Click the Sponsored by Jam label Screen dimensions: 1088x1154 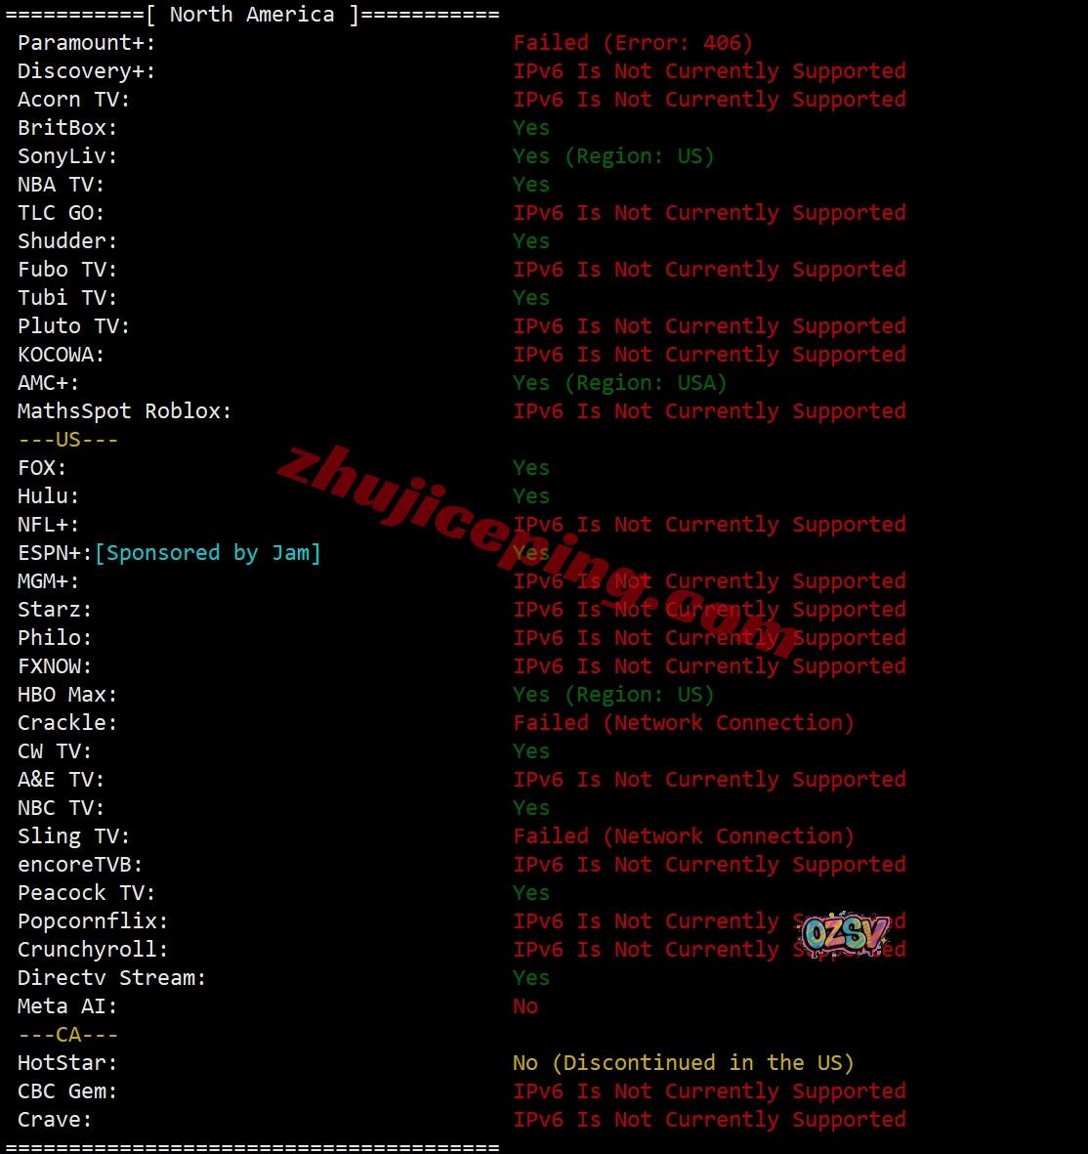pos(208,553)
